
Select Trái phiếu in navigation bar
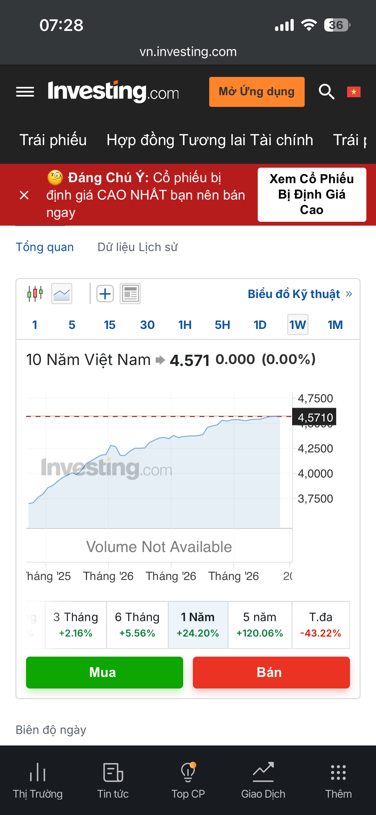(x=53, y=140)
